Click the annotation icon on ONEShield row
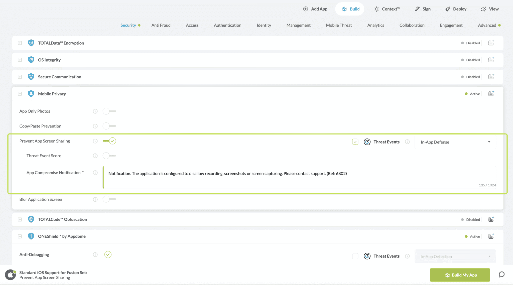The image size is (513, 285). [x=491, y=236]
